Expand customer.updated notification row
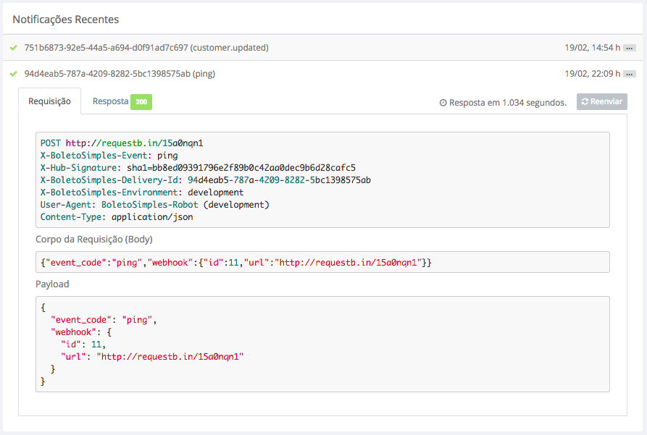647x435 pixels. (x=323, y=48)
